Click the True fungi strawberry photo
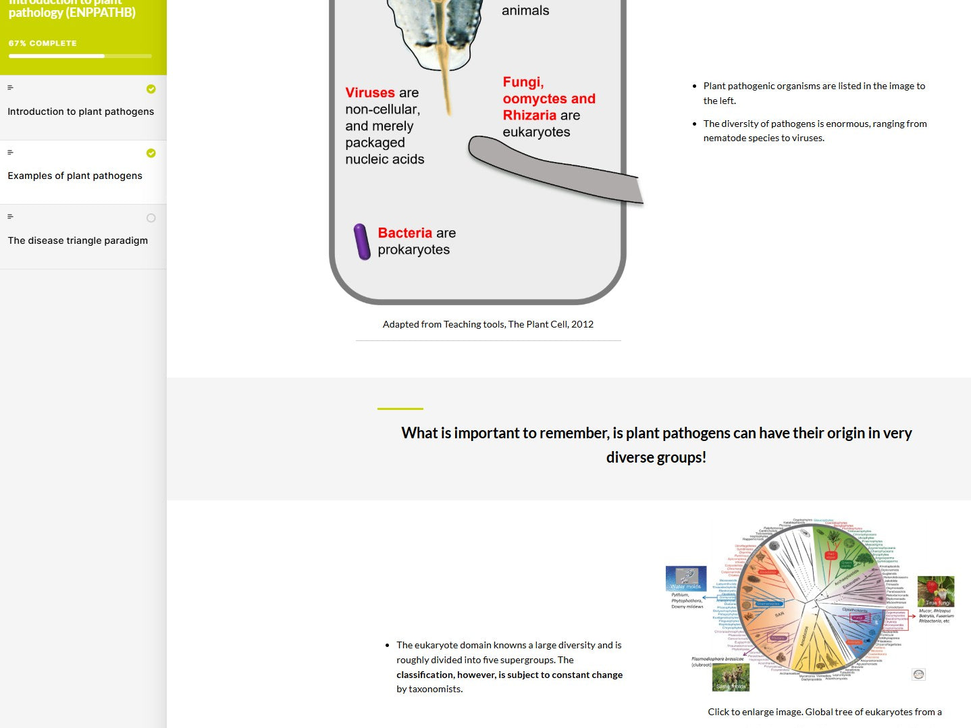This screenshot has width=971, height=728. coord(936,592)
